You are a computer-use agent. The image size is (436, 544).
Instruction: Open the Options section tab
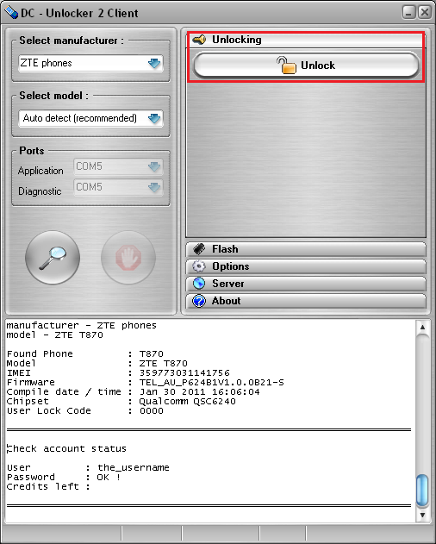(x=306, y=266)
